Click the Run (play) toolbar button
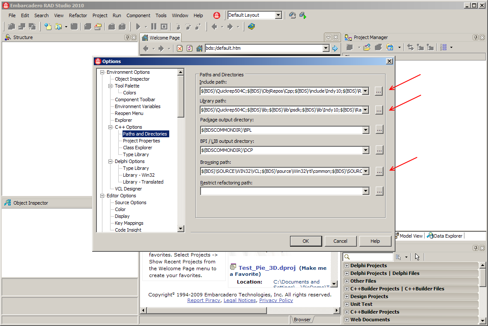Screen dimensions: 488x326 click(138, 27)
